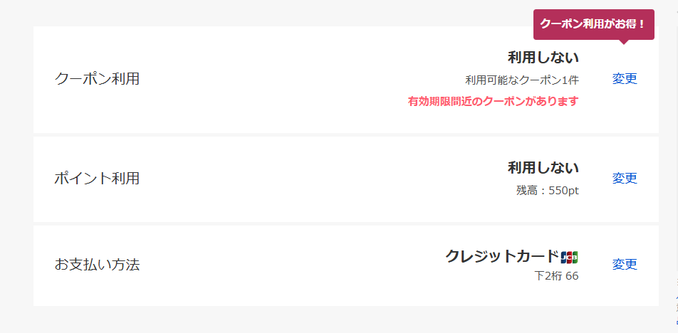This screenshot has width=678, height=333.
Task: Click the 残高：550pt balance text
Action: 547,191
